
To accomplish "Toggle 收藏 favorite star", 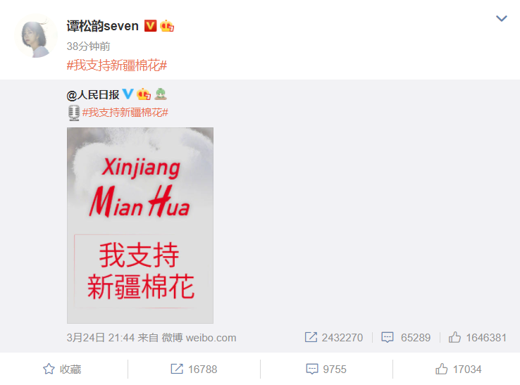I will tap(62, 369).
